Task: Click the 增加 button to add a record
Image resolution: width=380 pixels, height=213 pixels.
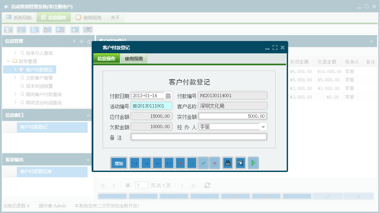Action: [x=119, y=163]
